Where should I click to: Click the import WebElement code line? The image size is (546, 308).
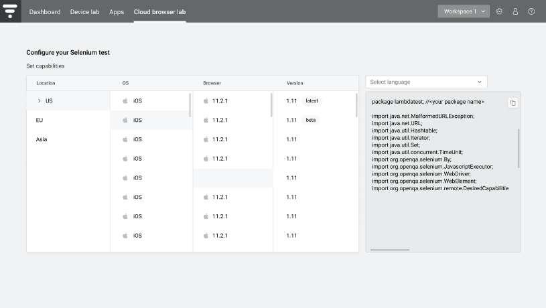pyautogui.click(x=424, y=181)
